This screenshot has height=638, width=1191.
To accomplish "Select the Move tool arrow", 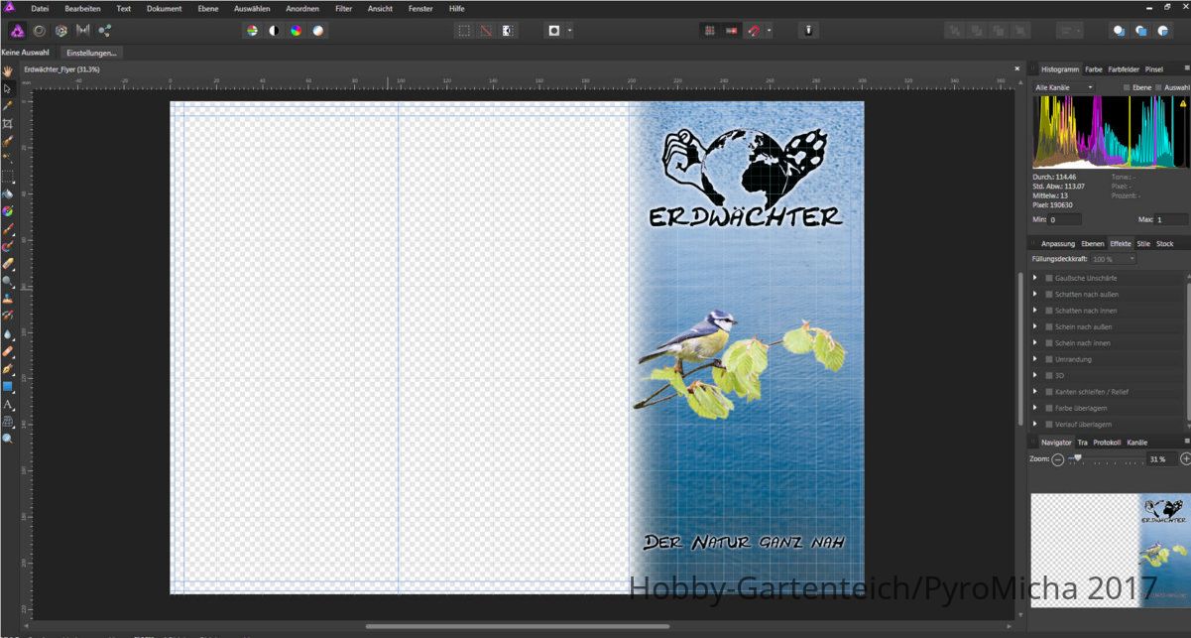I will [x=8, y=88].
